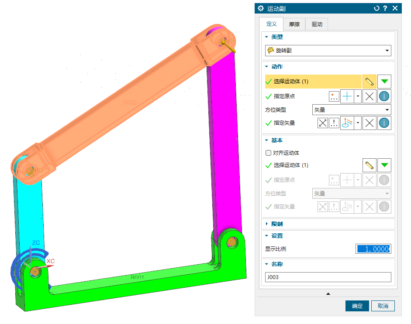
Task: Click the green triangle beside 动作 选择运动体
Action: 384,82
